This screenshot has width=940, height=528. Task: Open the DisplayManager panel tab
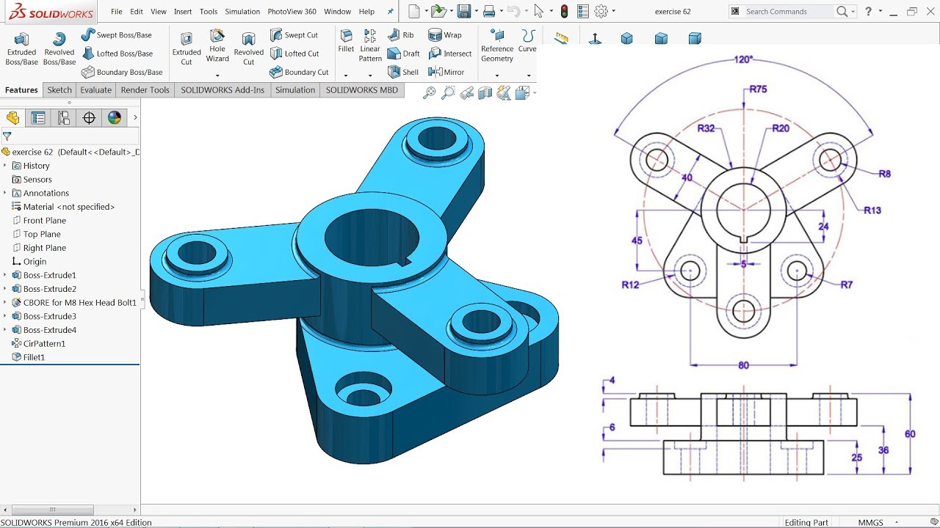click(x=114, y=118)
